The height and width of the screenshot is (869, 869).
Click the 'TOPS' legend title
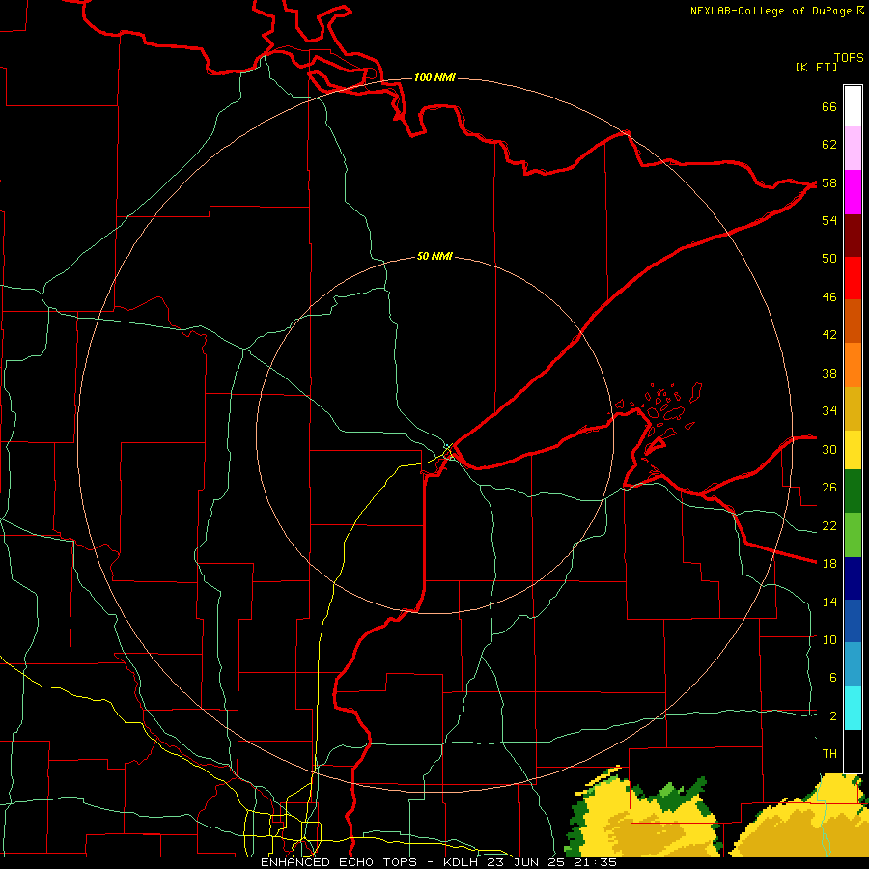[x=849, y=58]
